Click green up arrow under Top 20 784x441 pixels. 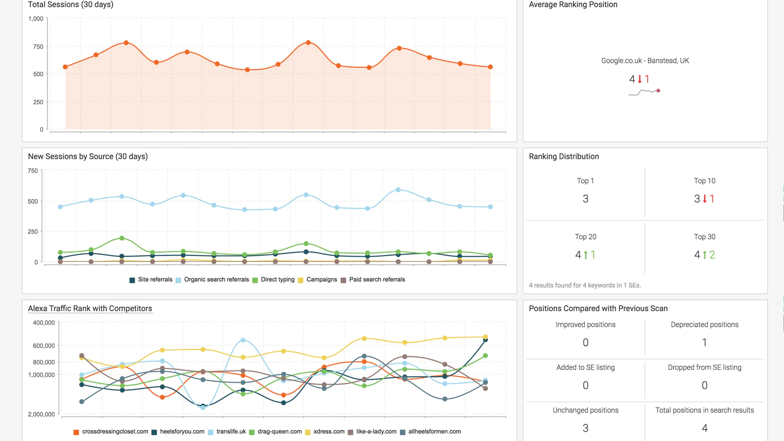click(586, 255)
